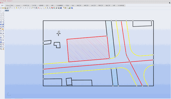The height and width of the screenshot is (99, 171).
Task: Select the Circle tool in left sidebar
Action: point(1,15)
